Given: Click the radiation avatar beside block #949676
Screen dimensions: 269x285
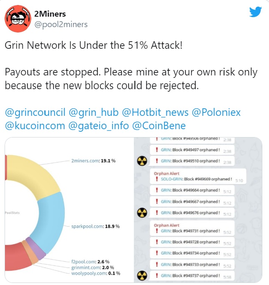Looking at the screenshot, I should tap(142, 212).
